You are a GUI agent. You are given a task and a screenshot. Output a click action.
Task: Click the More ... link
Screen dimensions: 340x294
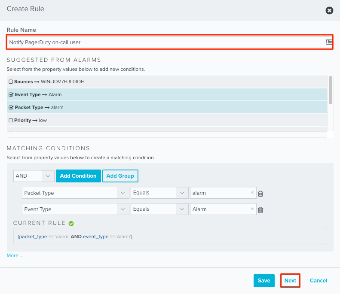15,255
